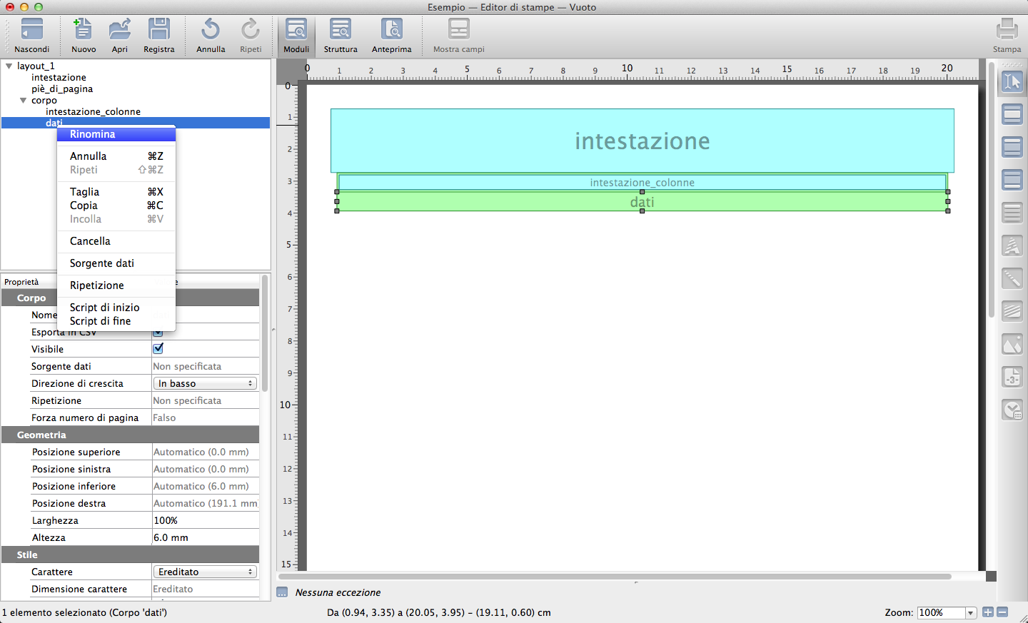The image size is (1028, 623).
Task: Toggle the Visibile checkbox
Action: 158,349
